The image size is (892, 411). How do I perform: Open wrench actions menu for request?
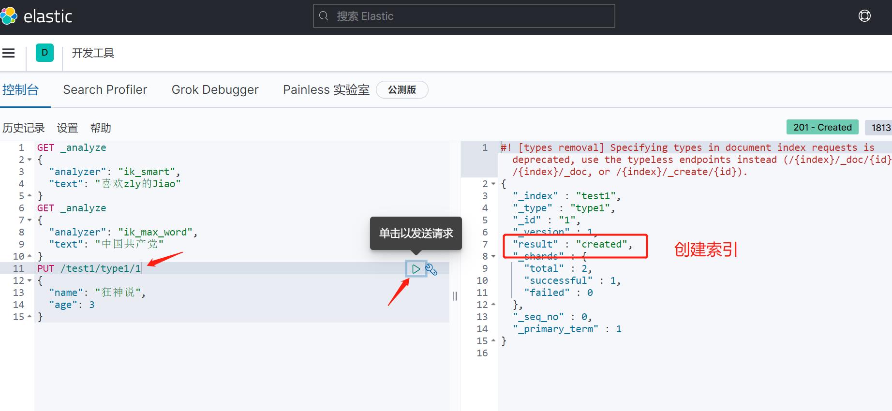(x=431, y=269)
